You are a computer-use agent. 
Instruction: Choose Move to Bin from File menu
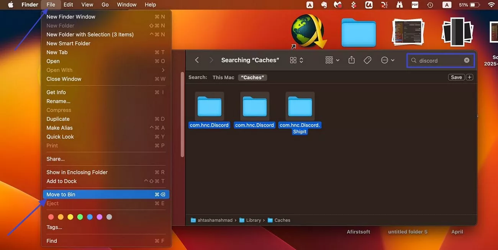coord(61,194)
